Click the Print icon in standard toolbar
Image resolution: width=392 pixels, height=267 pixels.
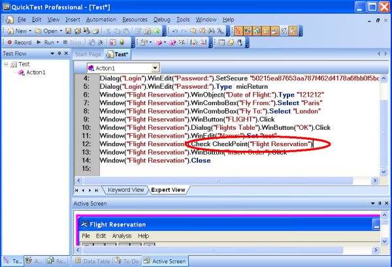[95, 31]
